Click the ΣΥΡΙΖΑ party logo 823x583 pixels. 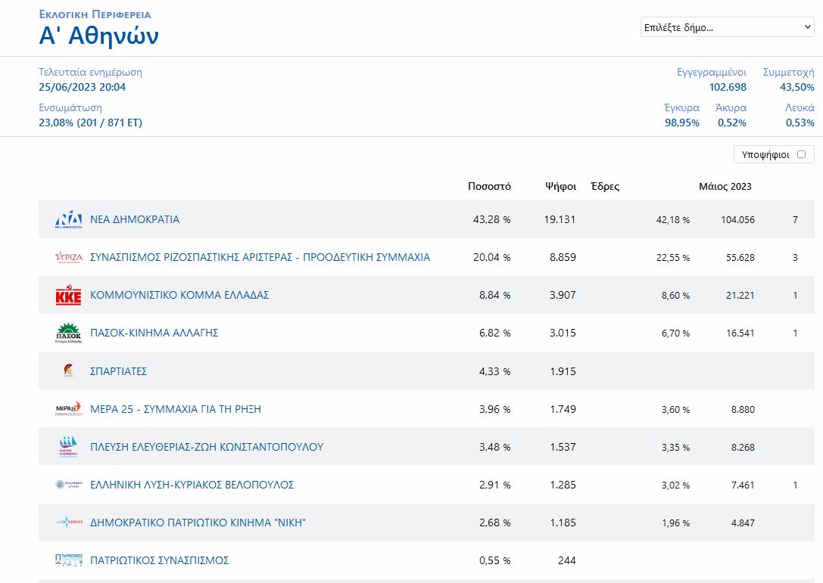pos(68,257)
